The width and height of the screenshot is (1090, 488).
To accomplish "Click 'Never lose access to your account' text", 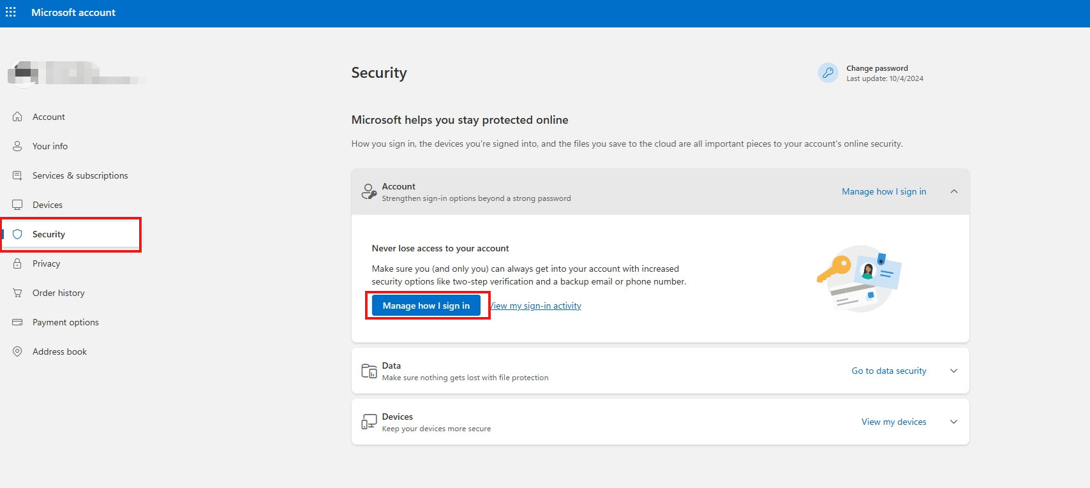I will click(x=440, y=248).
